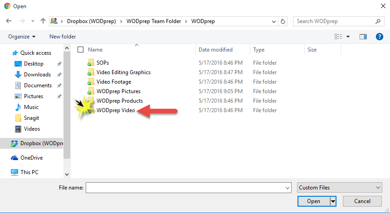This screenshot has height=213, width=390.
Task: Open This PC in the navigation pane
Action: [x=29, y=172]
